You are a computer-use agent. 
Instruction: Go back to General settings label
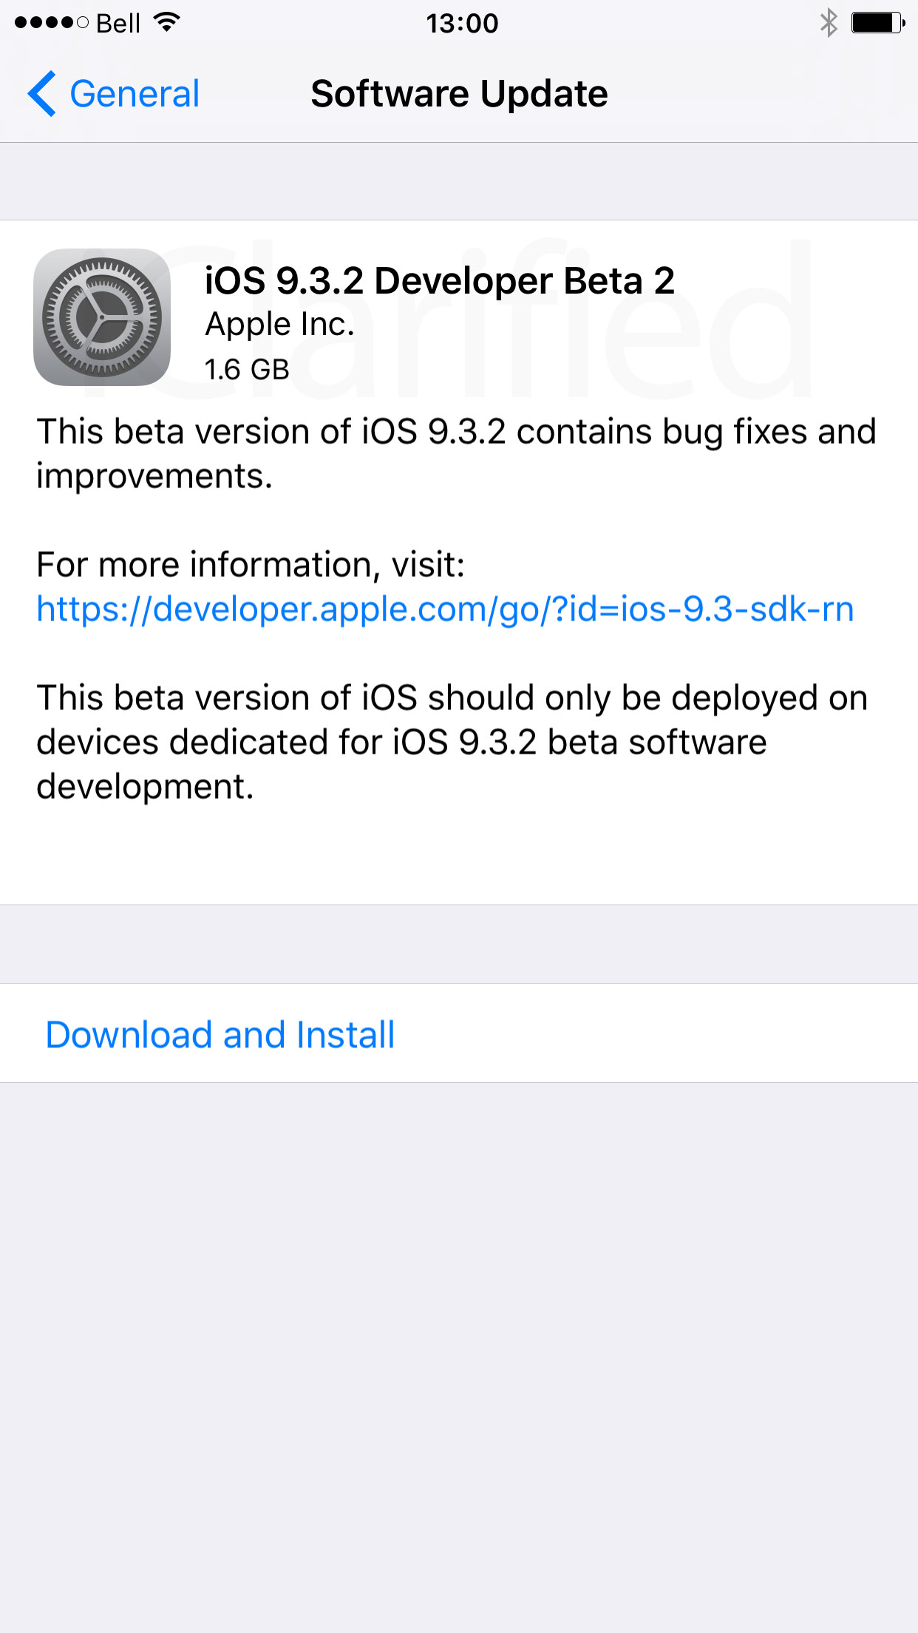point(135,94)
